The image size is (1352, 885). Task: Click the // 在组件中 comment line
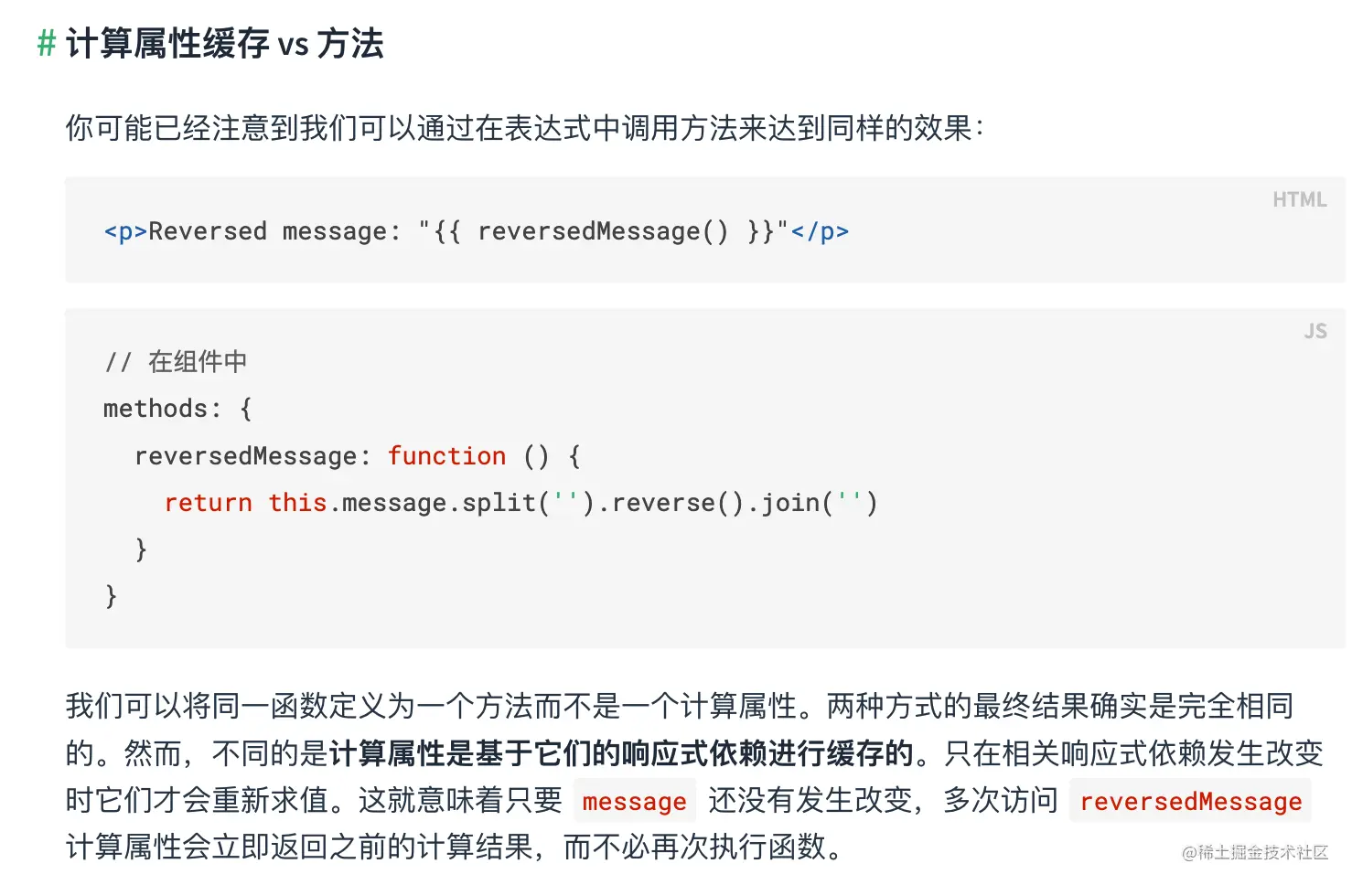[x=176, y=362]
